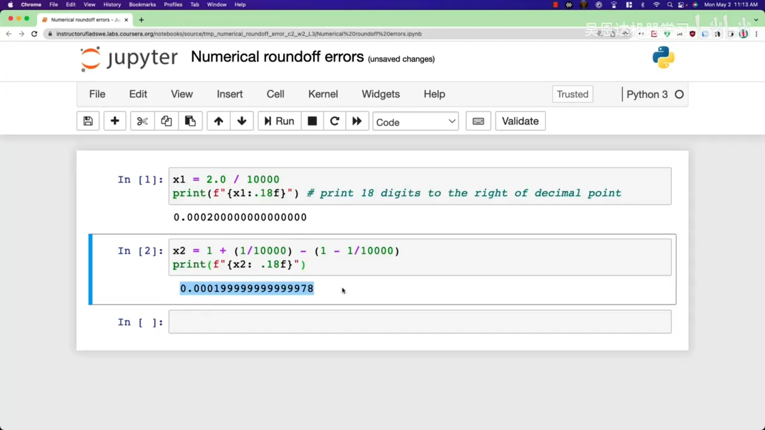Open the Insert menu
The image size is (765, 430).
tap(229, 94)
